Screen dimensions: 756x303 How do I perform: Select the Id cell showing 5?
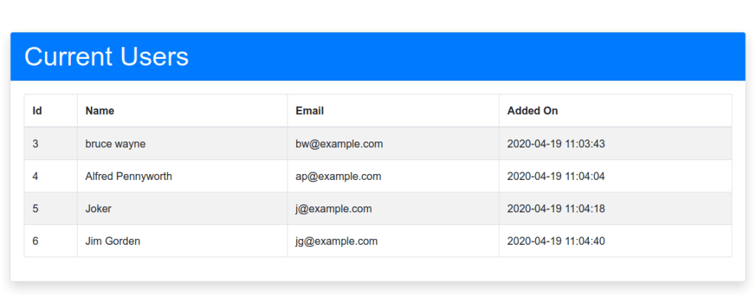pyautogui.click(x=35, y=209)
